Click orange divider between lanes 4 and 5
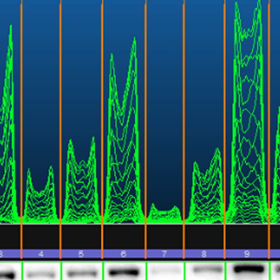The width and height of the screenshot is (280, 280). point(61,114)
